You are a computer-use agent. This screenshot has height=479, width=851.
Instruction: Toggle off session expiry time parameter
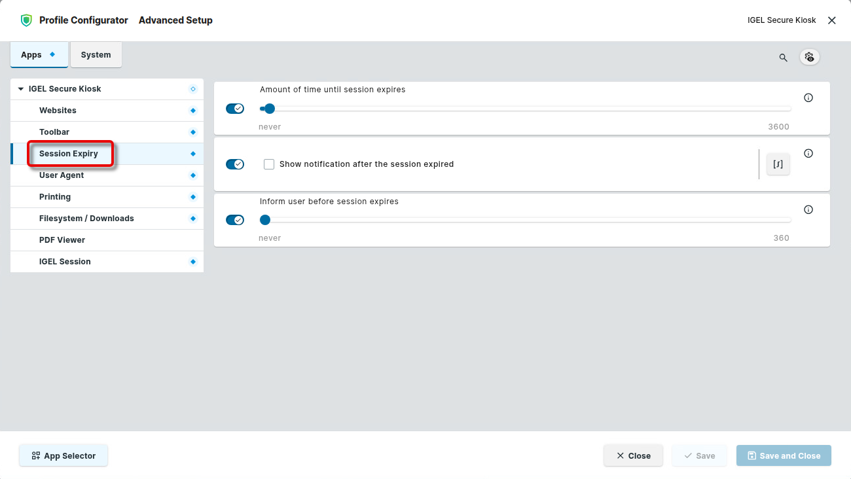click(235, 109)
